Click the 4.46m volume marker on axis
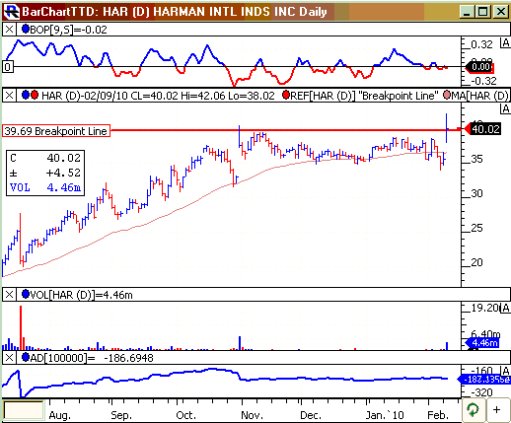 pos(482,343)
